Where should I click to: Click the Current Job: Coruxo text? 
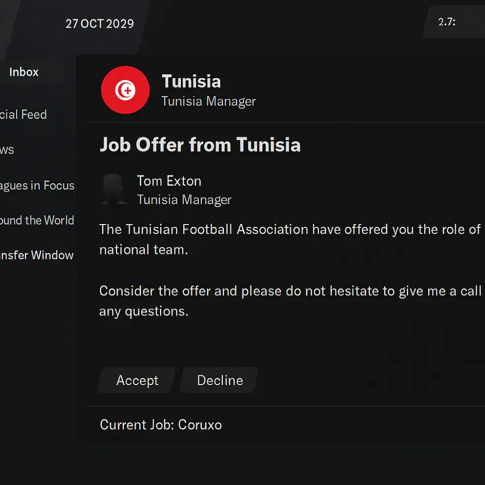[x=161, y=425]
